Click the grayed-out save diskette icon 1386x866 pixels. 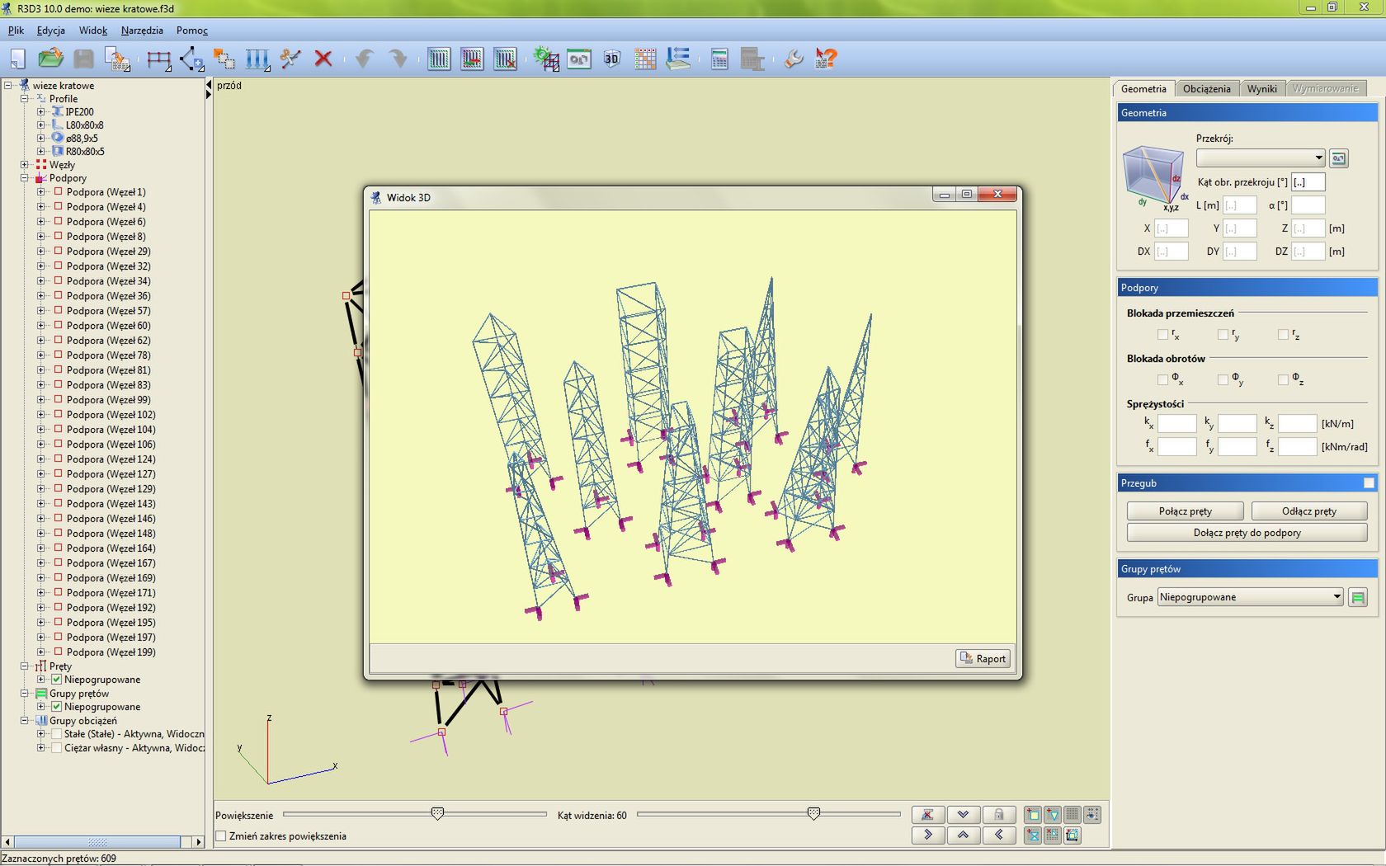coord(83,59)
